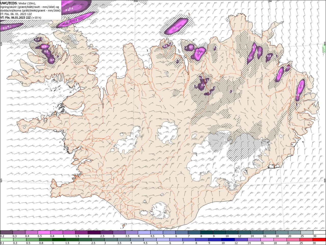The height and width of the screenshot is (245, 326).
Task: Select the lower scale swatch between 4 and 4.5
Action: tap(137, 240)
